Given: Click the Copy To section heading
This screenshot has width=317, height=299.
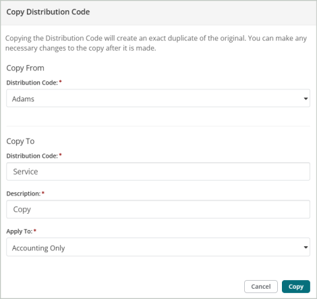Looking at the screenshot, I should [20, 141].
